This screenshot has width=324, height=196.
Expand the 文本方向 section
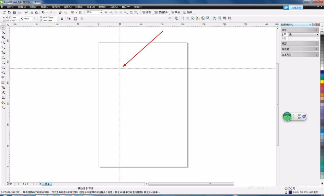tap(316, 54)
